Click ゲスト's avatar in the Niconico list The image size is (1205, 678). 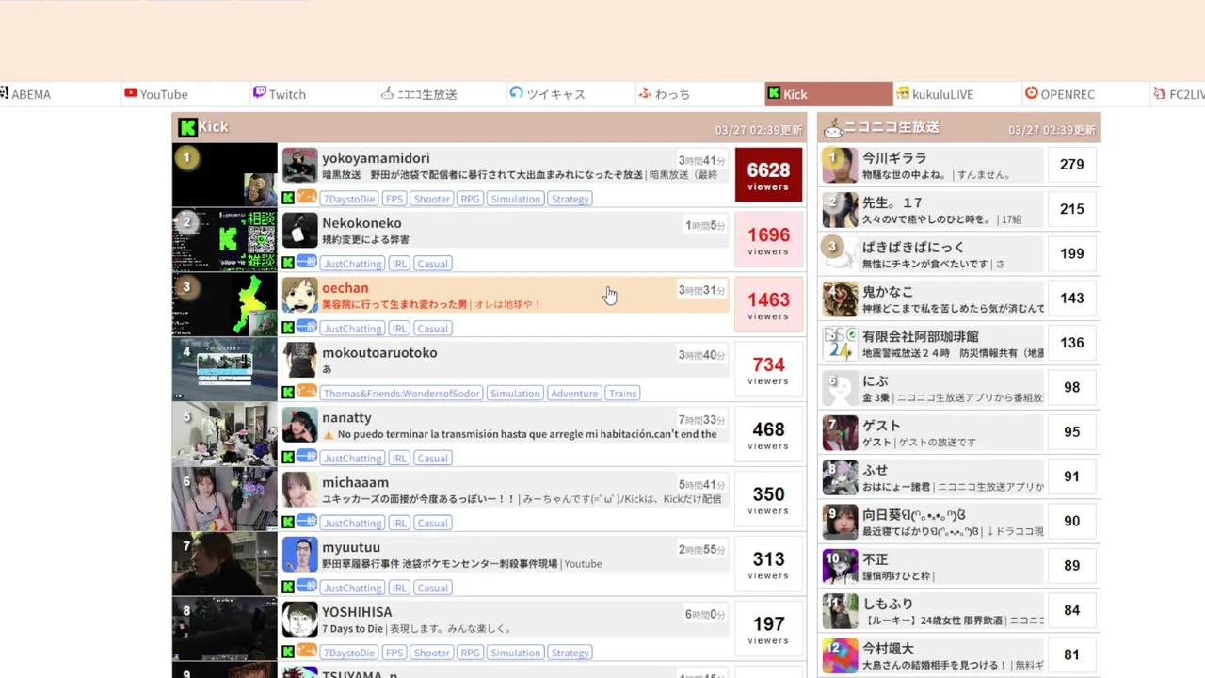840,432
